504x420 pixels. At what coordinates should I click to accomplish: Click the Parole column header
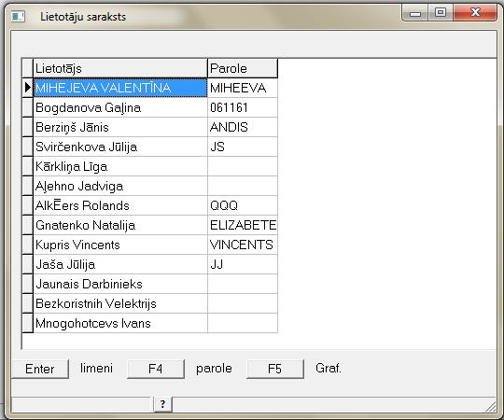click(x=243, y=68)
